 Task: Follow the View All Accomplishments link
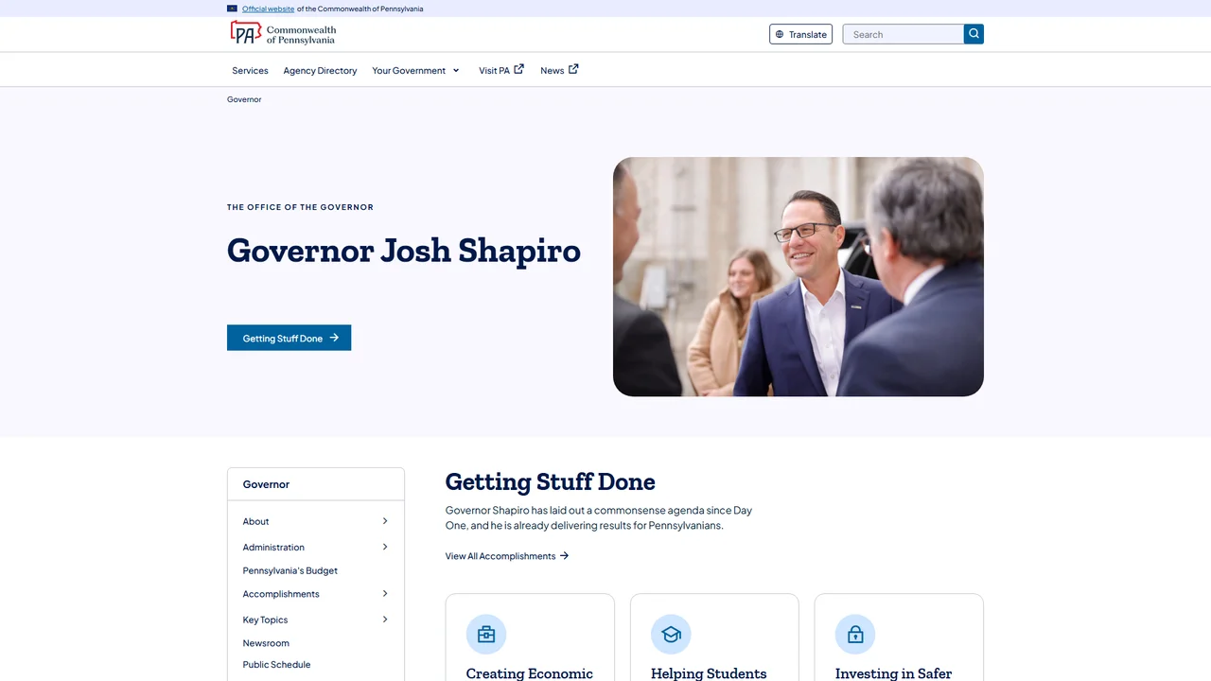(507, 556)
